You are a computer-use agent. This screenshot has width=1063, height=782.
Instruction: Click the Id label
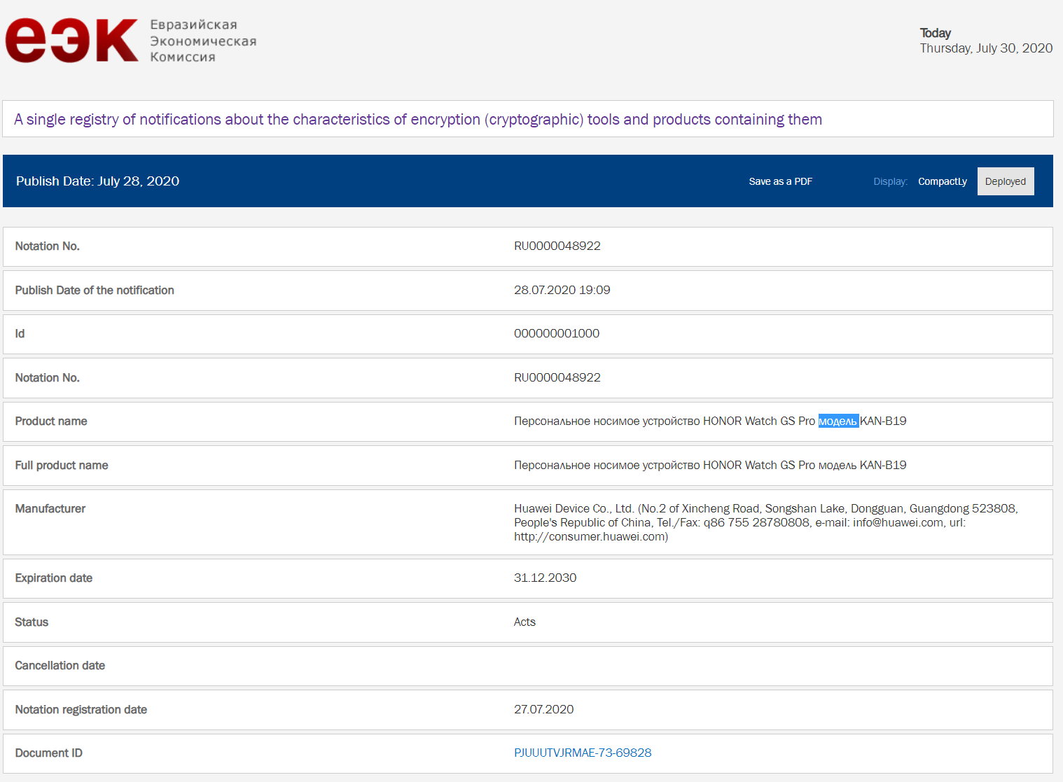pos(20,333)
